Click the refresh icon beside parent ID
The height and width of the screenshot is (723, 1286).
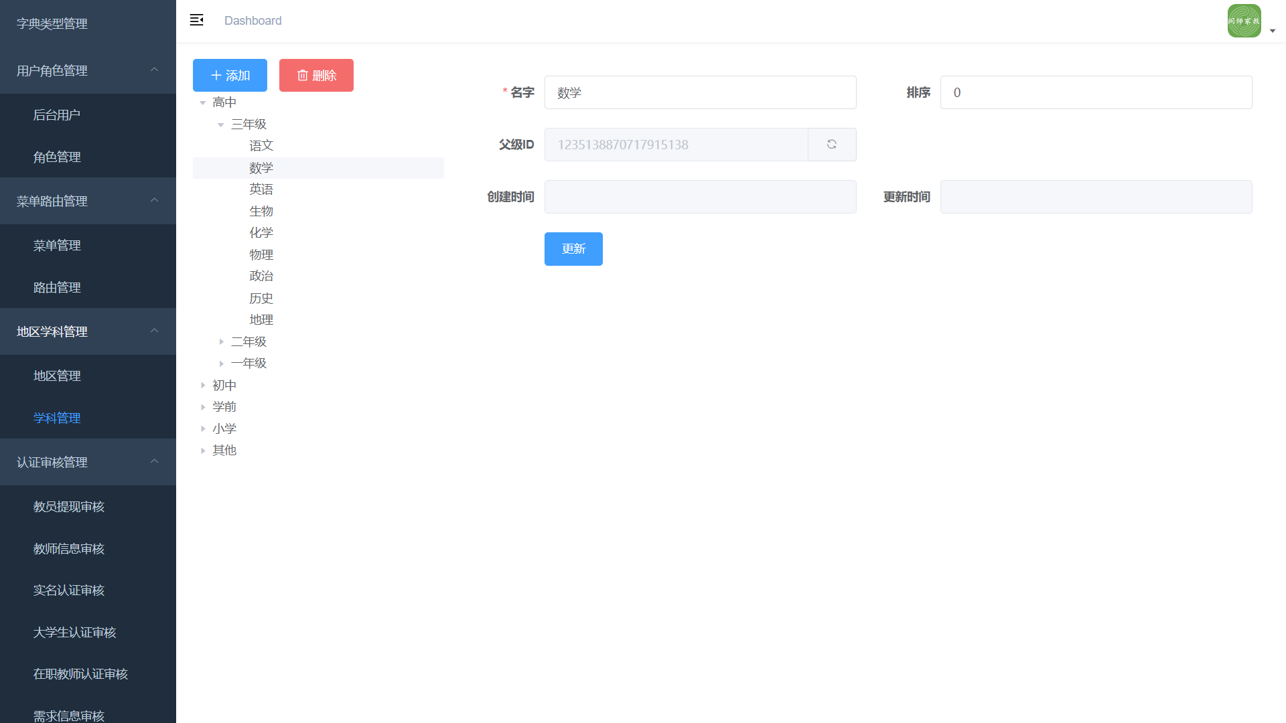(832, 145)
